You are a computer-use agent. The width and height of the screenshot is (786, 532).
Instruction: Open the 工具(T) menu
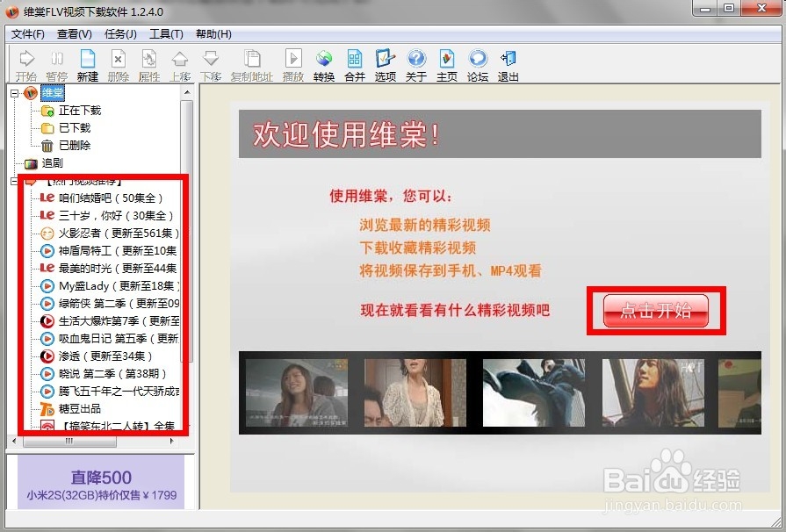(166, 34)
